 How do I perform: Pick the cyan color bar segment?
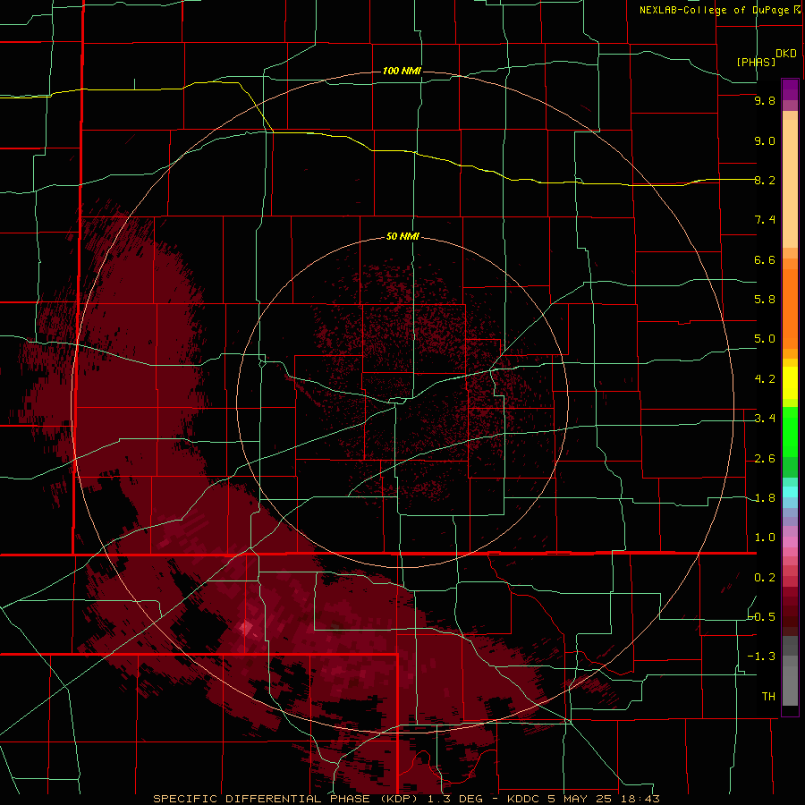(790, 492)
